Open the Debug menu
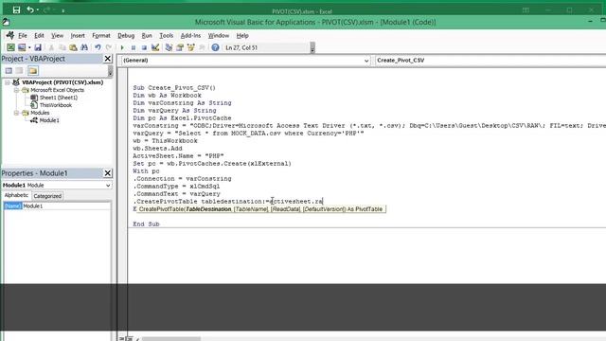606x341 pixels. click(x=126, y=36)
